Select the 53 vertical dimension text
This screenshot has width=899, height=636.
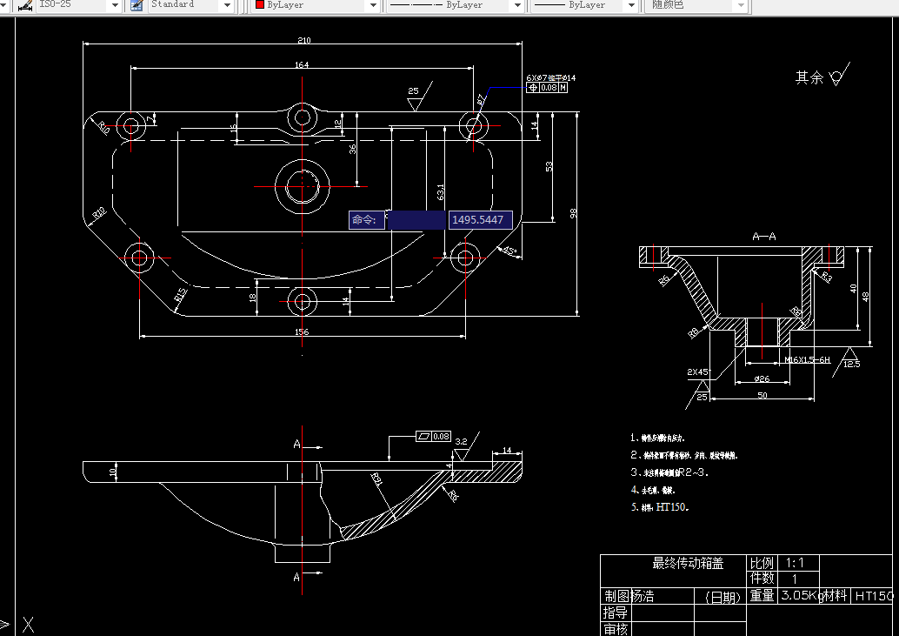(549, 166)
